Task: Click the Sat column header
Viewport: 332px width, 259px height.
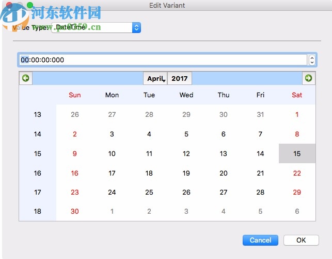Action: (297, 95)
